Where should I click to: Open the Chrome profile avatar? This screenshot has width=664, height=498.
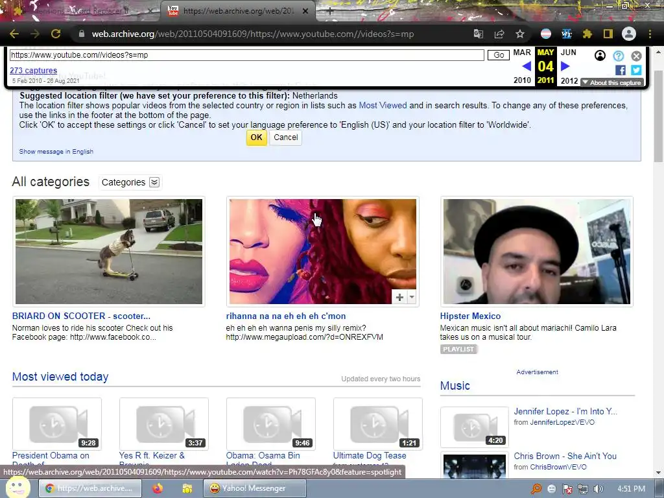(x=629, y=34)
